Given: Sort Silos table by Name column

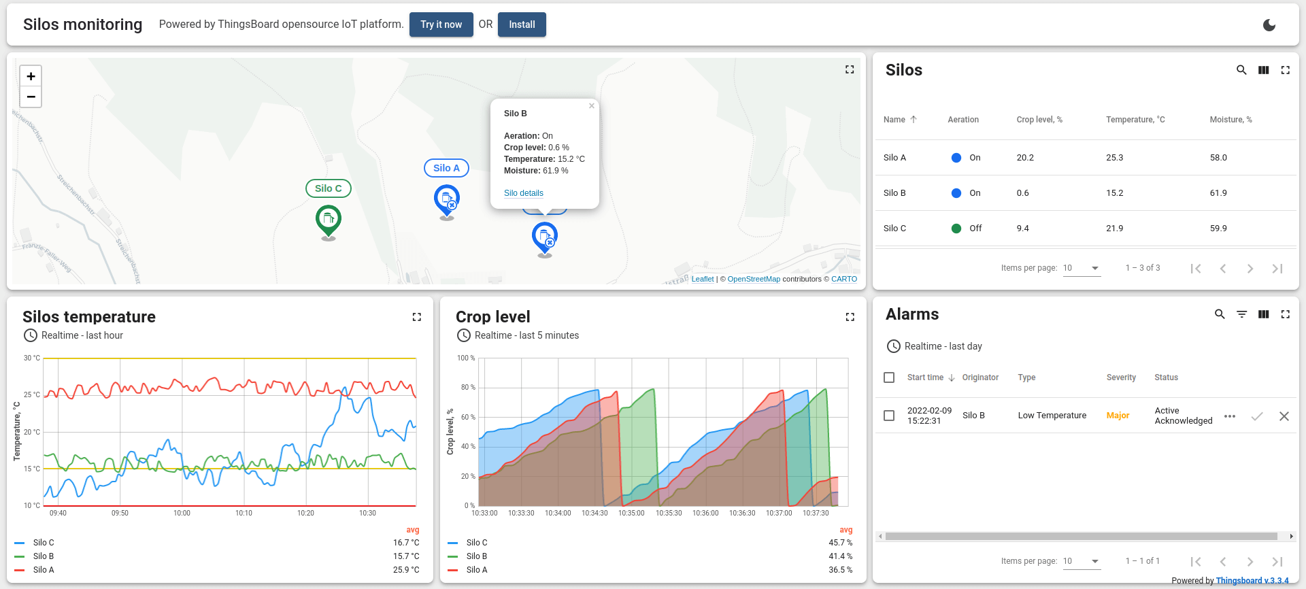Looking at the screenshot, I should 894,120.
